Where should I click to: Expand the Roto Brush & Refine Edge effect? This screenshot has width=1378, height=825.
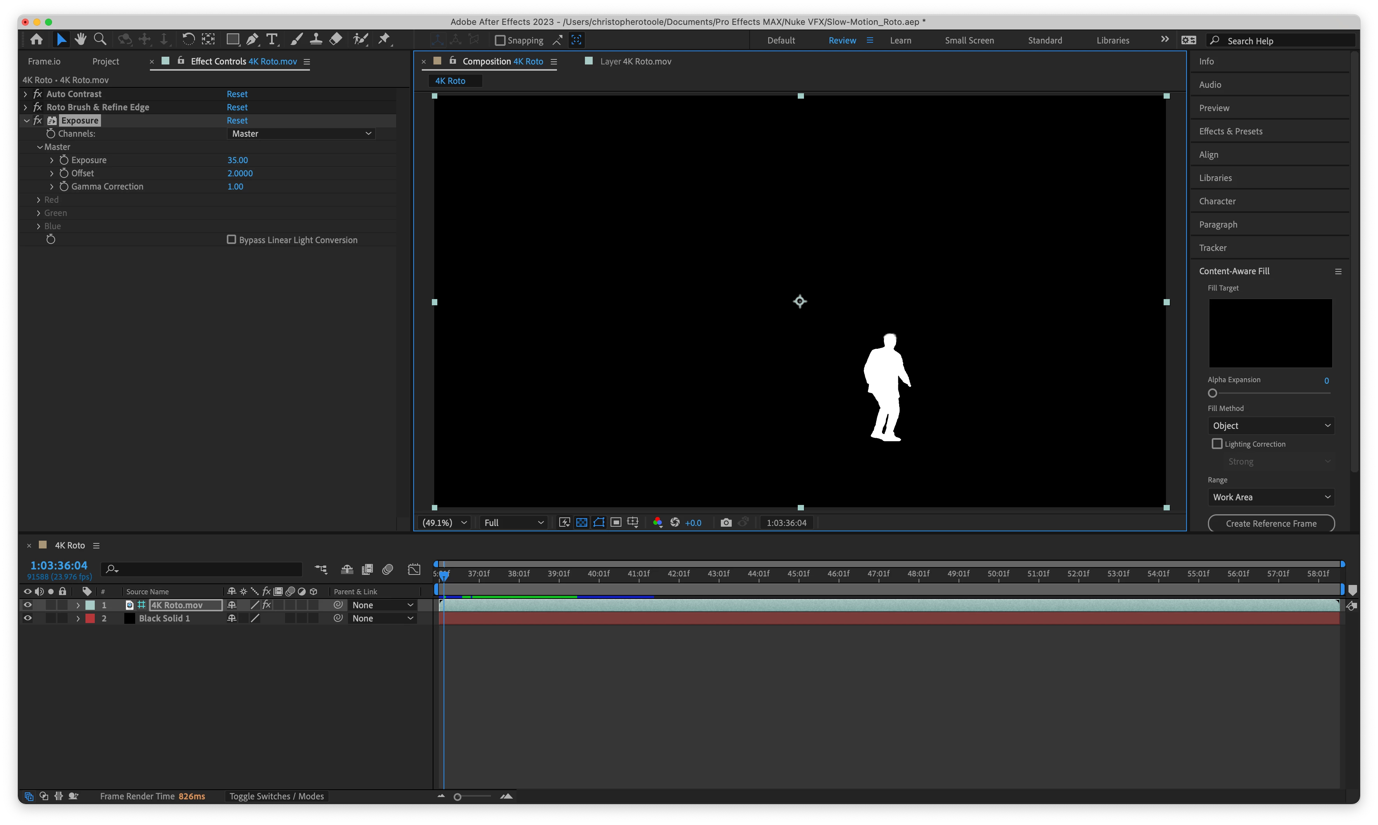(x=26, y=107)
